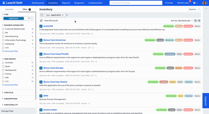209x114 pixels.
Task: Click the Invite button
Action: 169,3
